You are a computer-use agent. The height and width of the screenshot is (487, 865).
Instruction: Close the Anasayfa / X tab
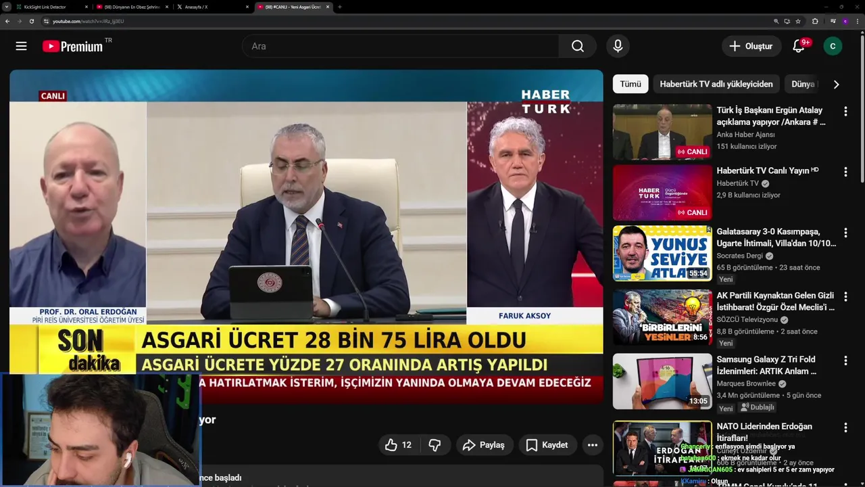pyautogui.click(x=247, y=7)
